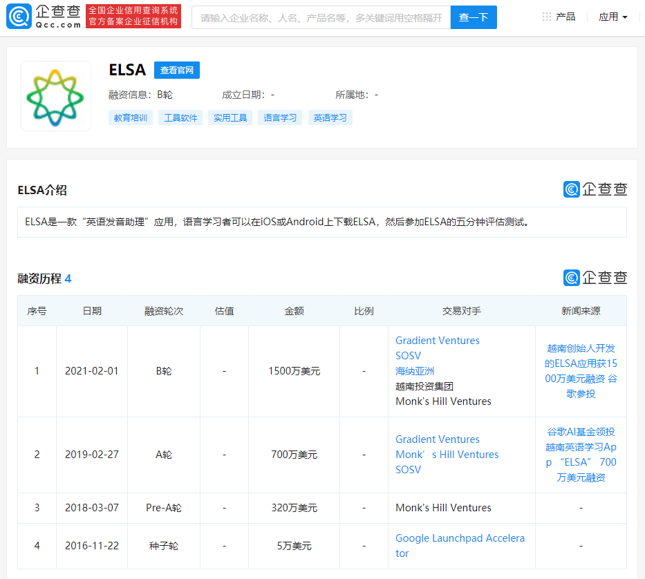645x579 pixels.
Task: Click the 700万美元 amount cell
Action: coord(294,455)
